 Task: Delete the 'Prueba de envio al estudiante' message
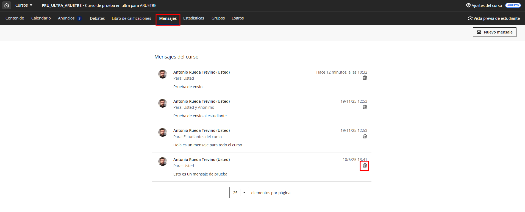coord(365,107)
